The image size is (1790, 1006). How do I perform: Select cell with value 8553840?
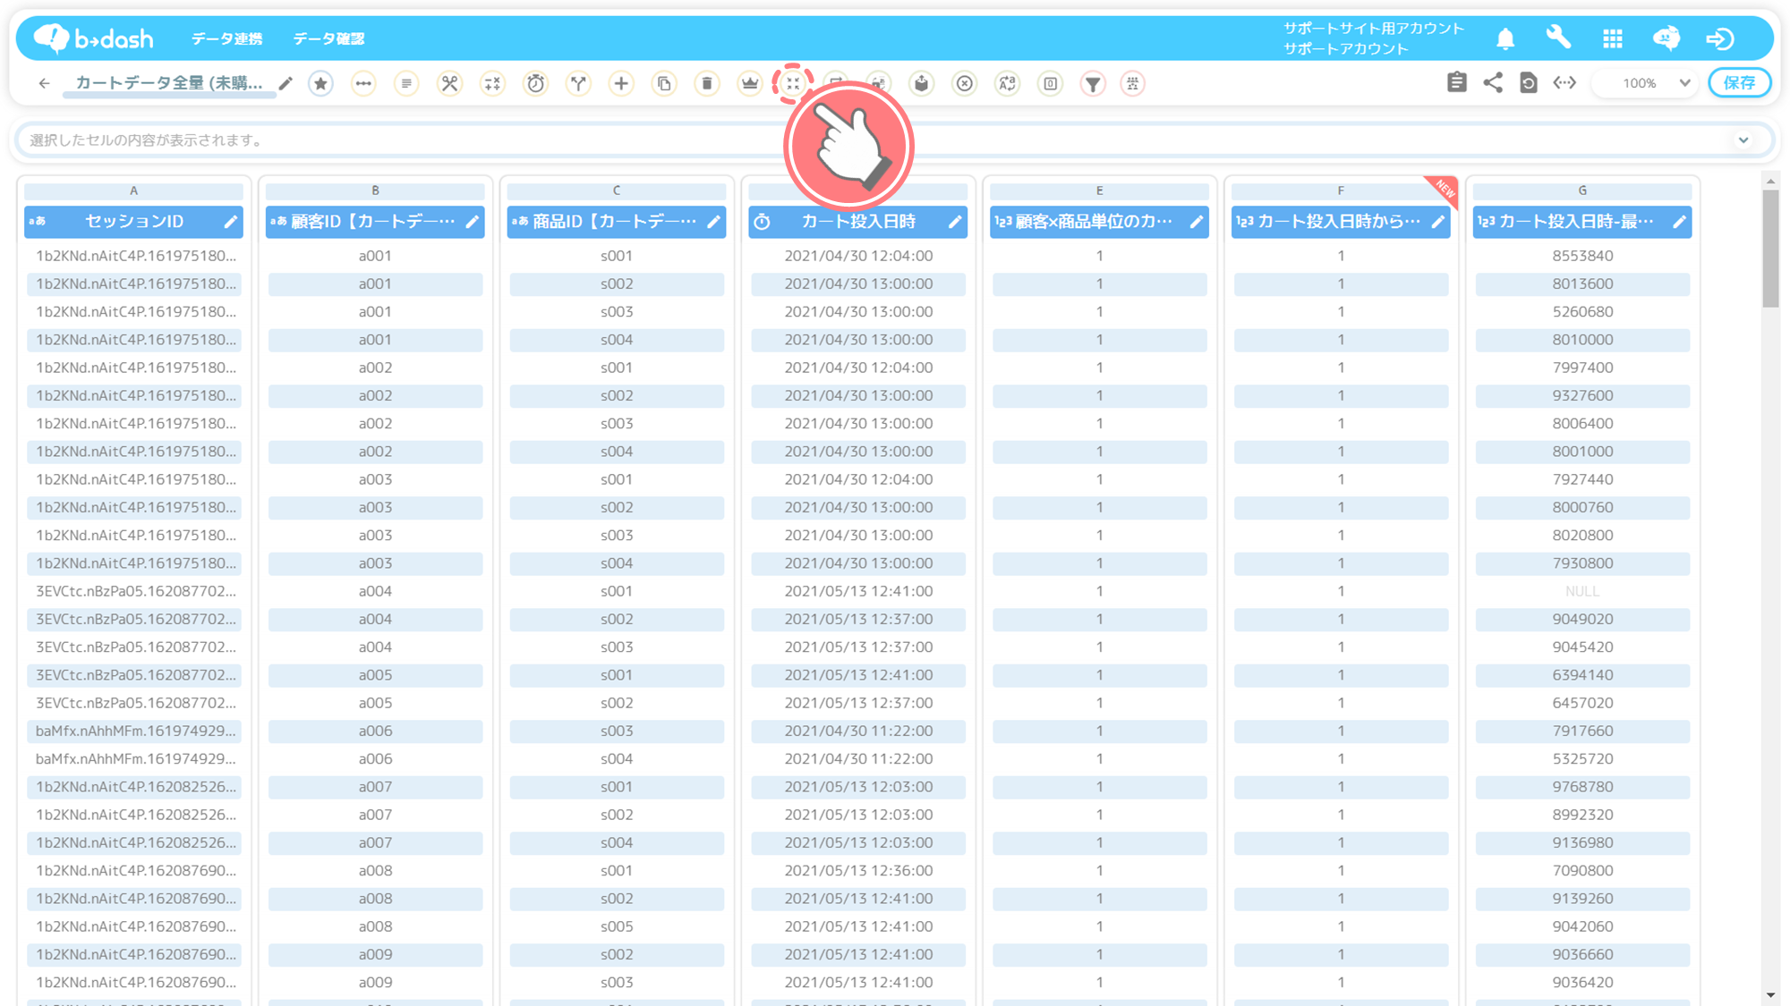click(x=1582, y=256)
